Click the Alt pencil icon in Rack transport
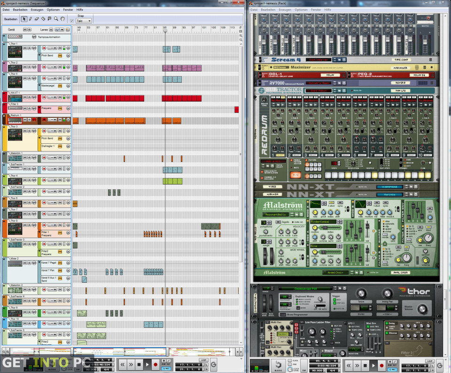Viewport: 451px width, 373px height. (394, 362)
